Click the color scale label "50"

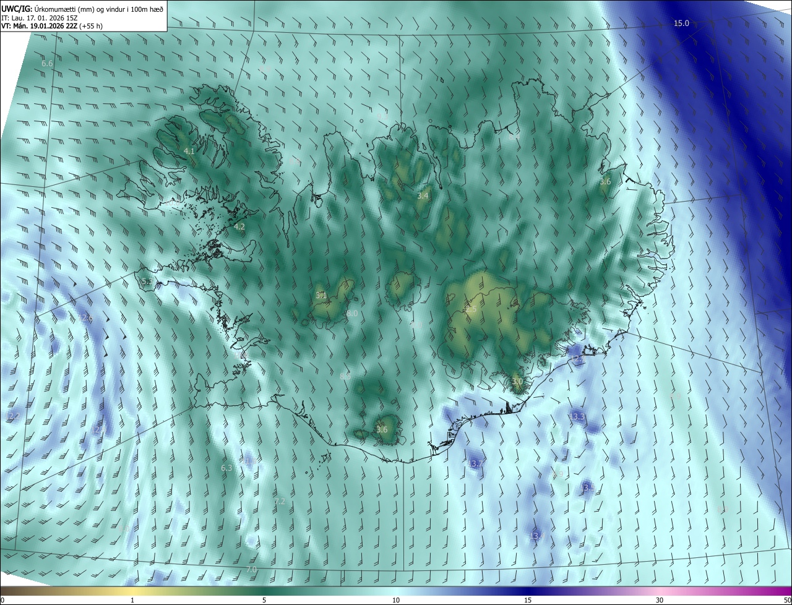point(787,600)
